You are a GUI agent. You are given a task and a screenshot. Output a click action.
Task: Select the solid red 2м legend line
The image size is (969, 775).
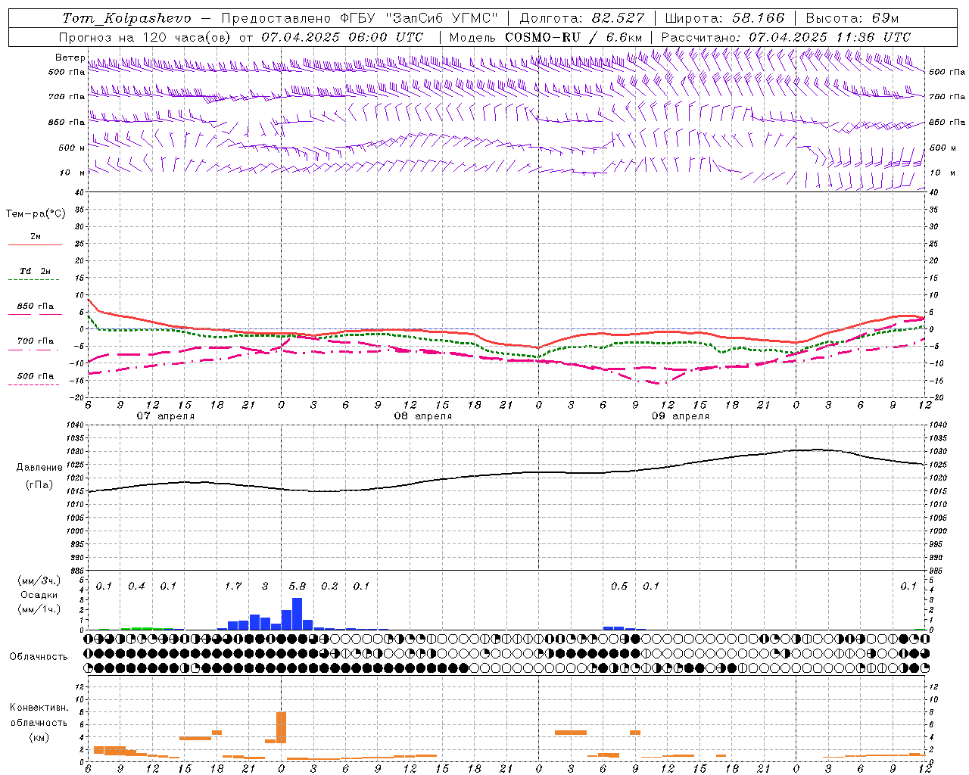[x=35, y=244]
